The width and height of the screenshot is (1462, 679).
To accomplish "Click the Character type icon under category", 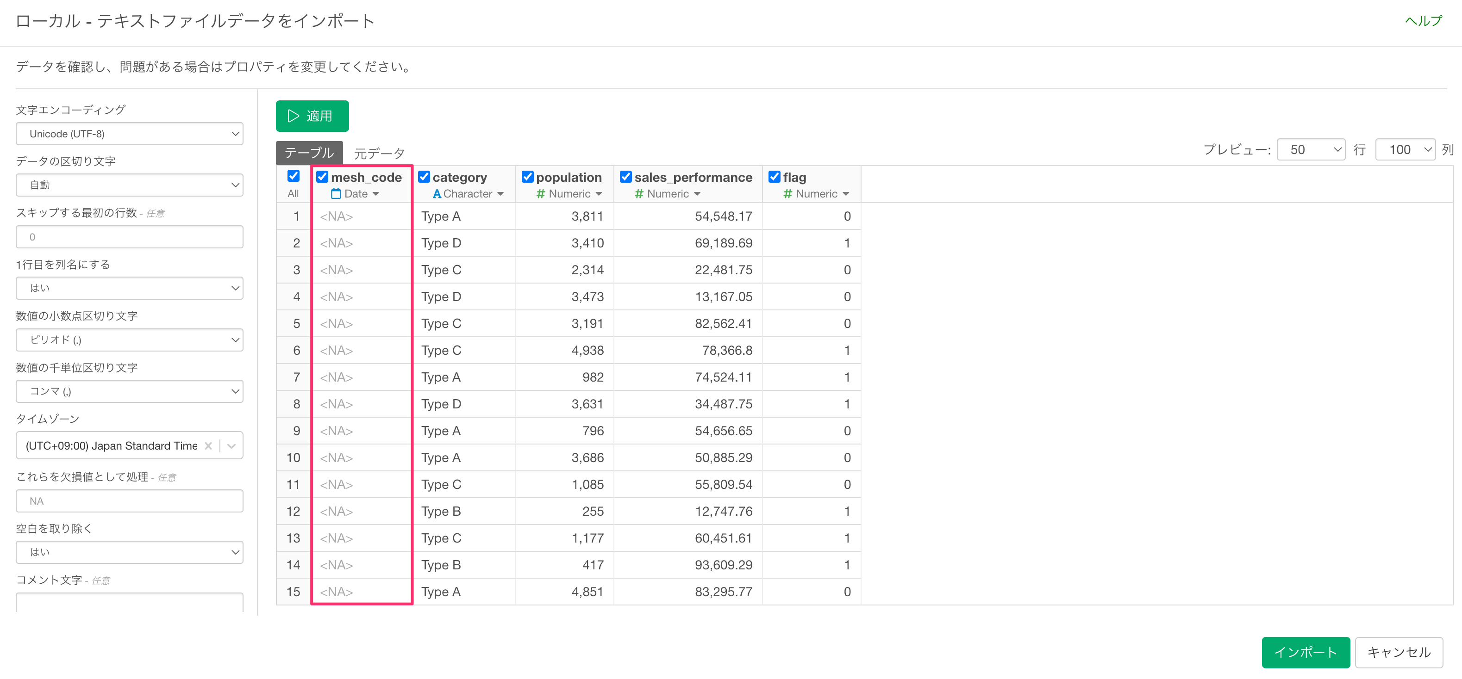I will [437, 194].
